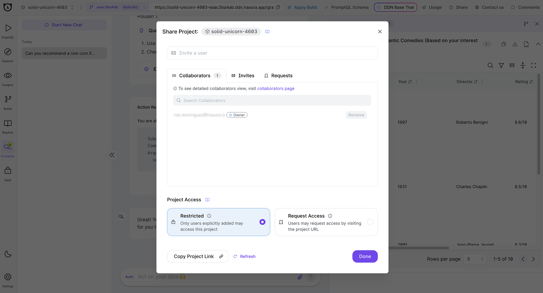
Task: Click the Invite a user input field
Action: tap(272, 53)
